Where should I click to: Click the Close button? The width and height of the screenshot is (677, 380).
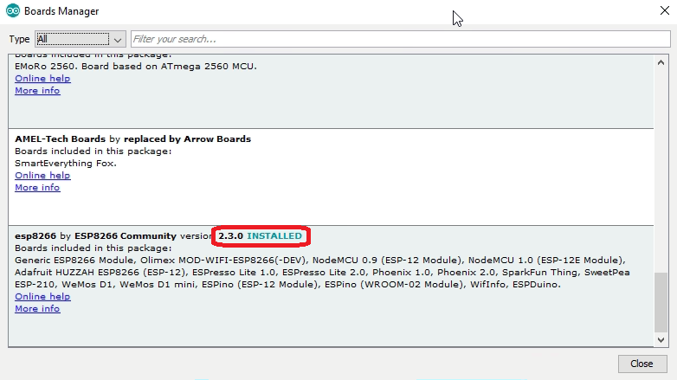642,364
